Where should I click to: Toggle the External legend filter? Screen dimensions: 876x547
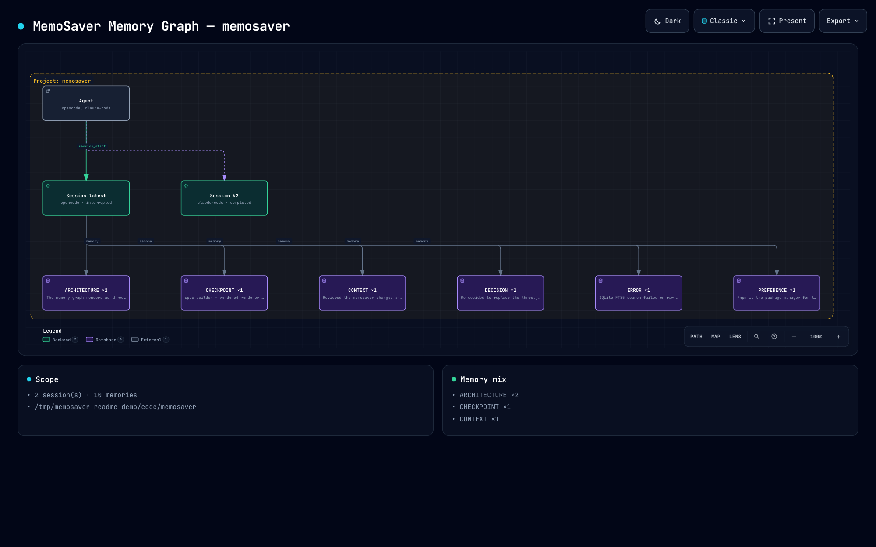(x=150, y=340)
